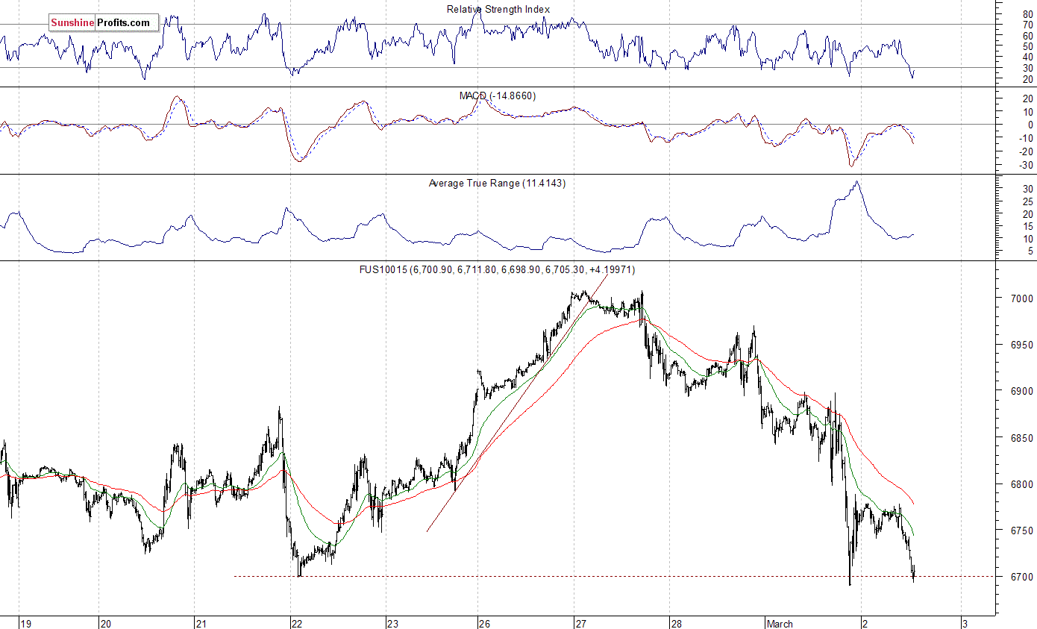
Task: Select date label 19 on the time axis
Action: [26, 624]
